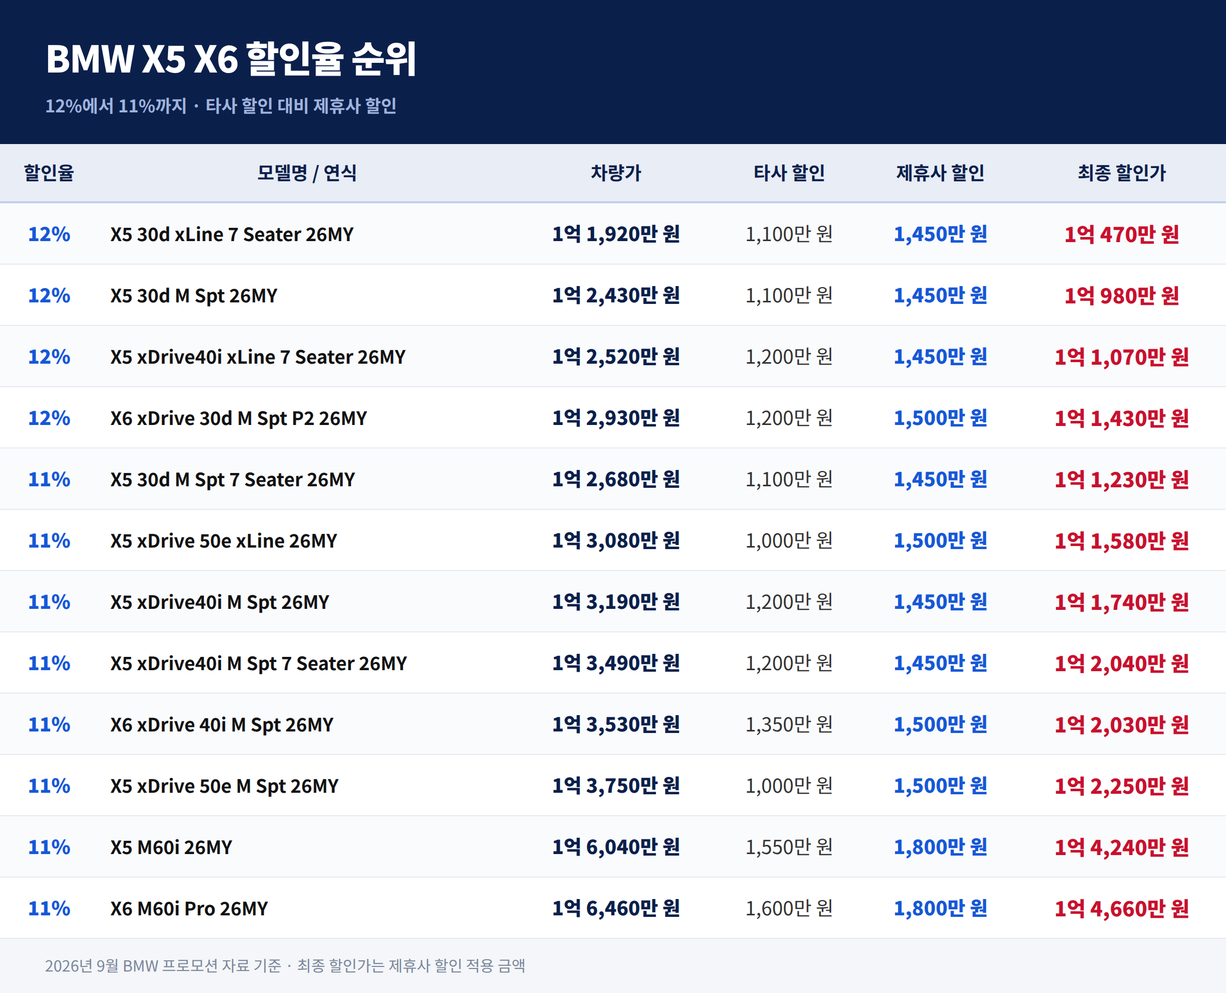Click competitor discount "1,350만 원"

click(x=789, y=724)
